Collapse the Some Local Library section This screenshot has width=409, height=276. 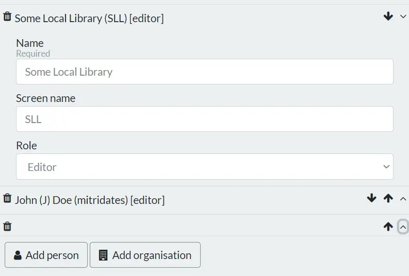tap(403, 16)
